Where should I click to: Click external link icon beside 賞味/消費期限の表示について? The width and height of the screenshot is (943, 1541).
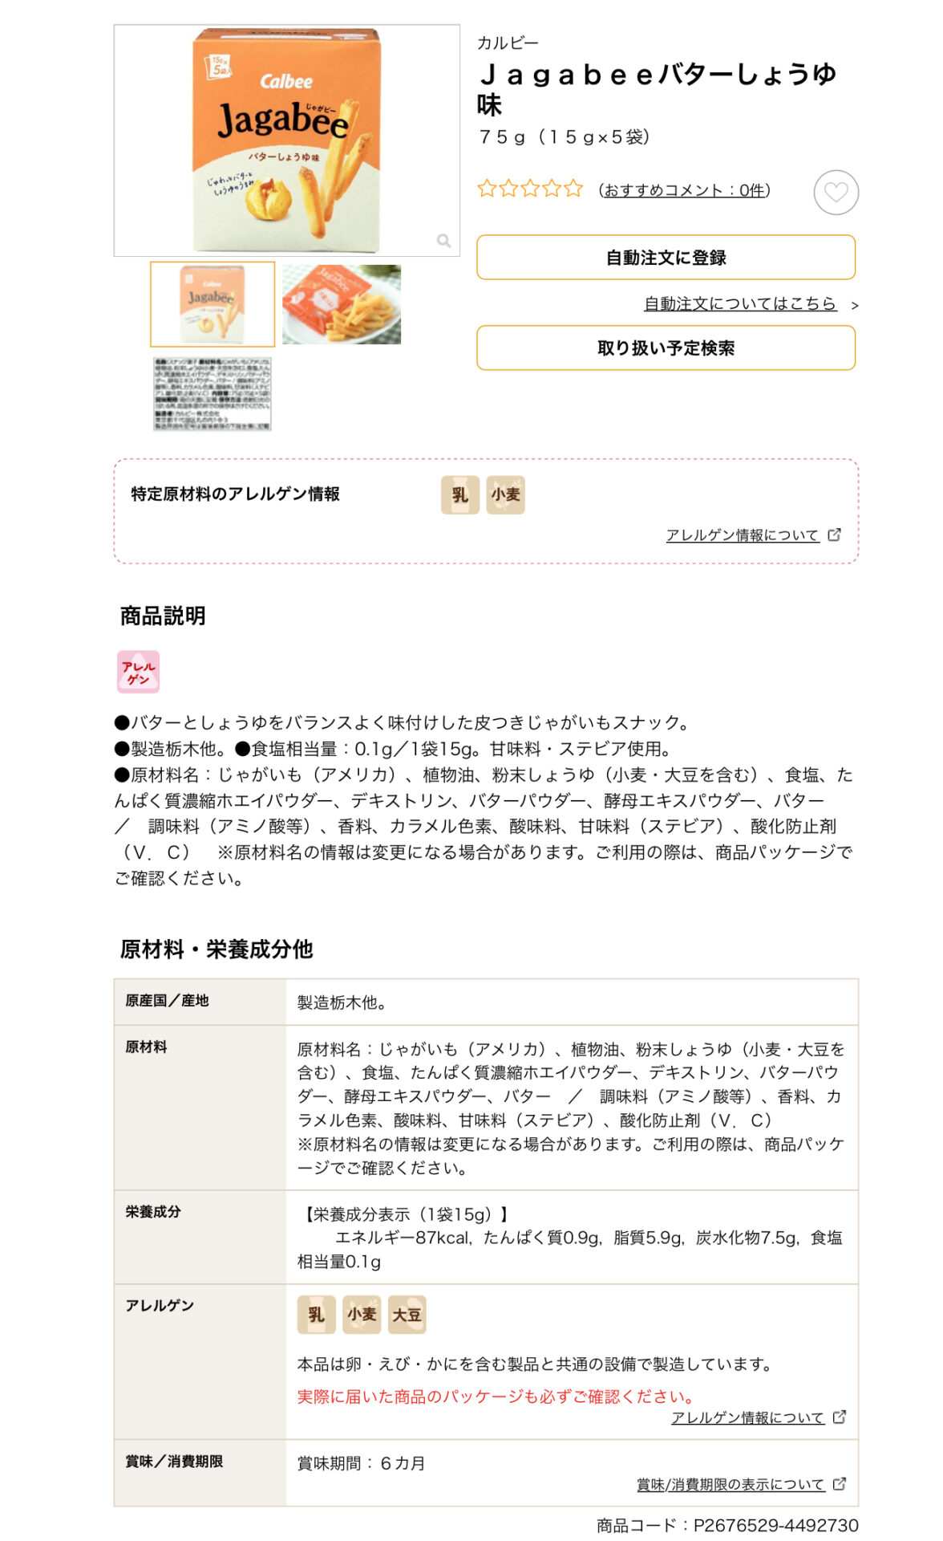[840, 1484]
